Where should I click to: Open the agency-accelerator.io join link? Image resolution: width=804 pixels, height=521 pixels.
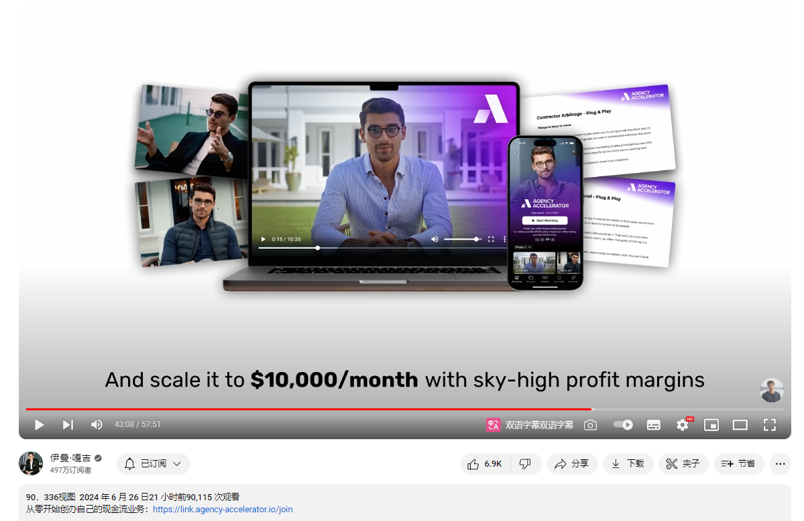223,510
